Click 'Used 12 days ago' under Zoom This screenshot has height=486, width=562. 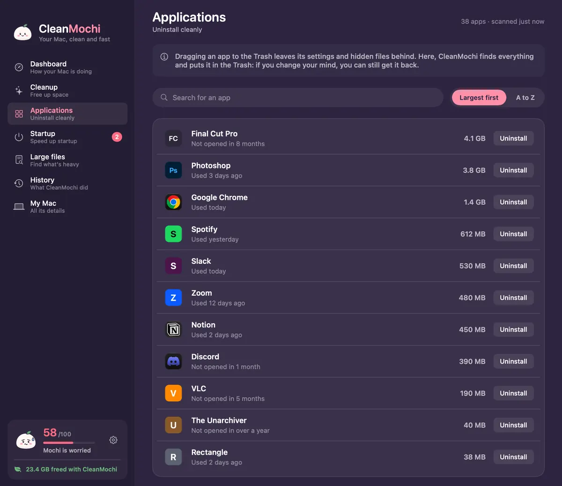tap(218, 303)
